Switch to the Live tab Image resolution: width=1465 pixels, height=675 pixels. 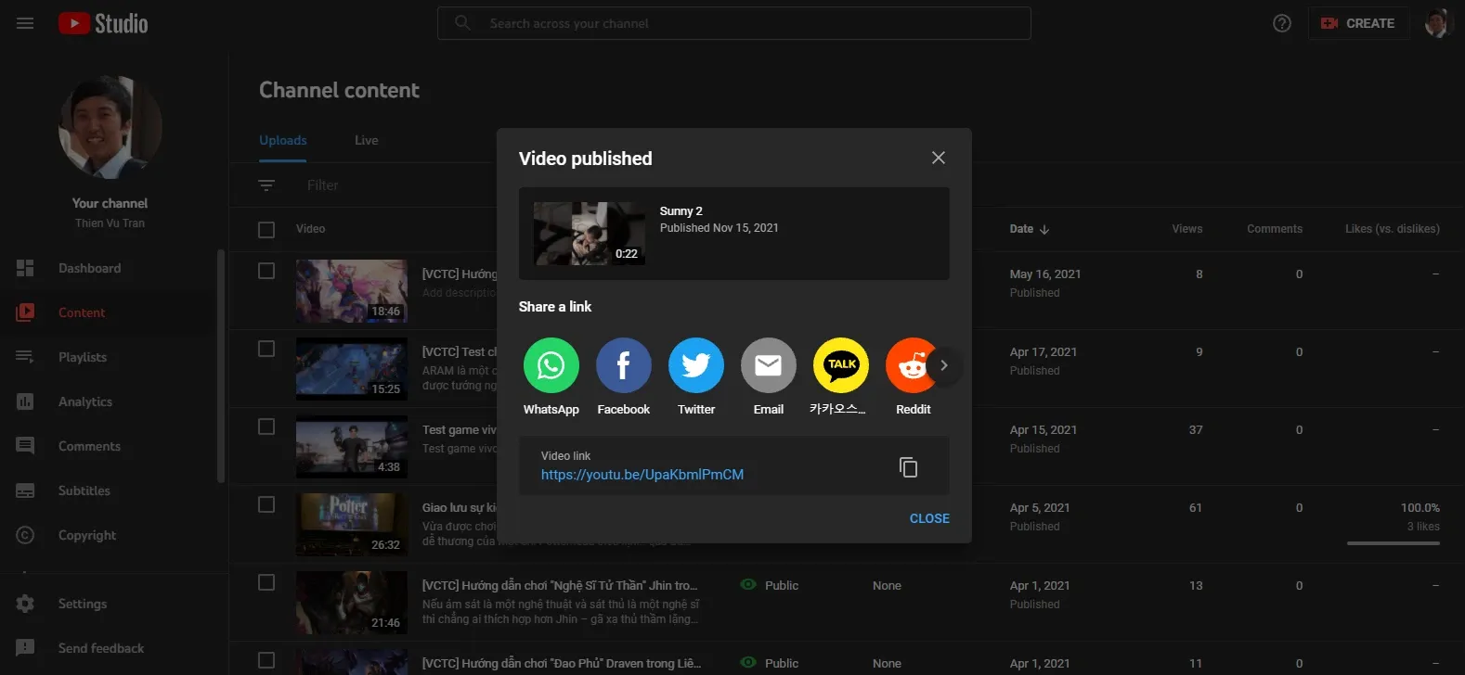point(367,140)
